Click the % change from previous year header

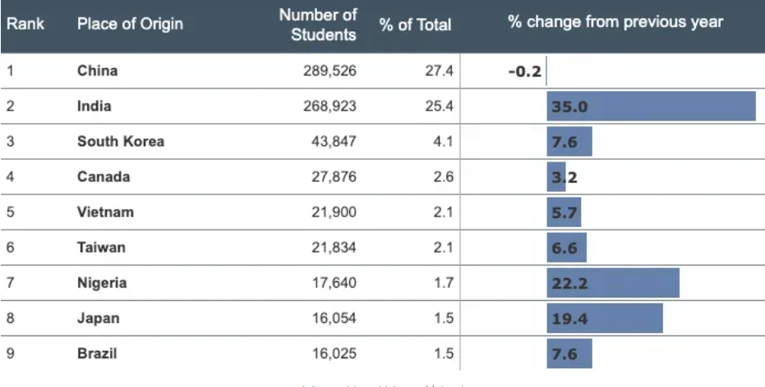pos(615,22)
